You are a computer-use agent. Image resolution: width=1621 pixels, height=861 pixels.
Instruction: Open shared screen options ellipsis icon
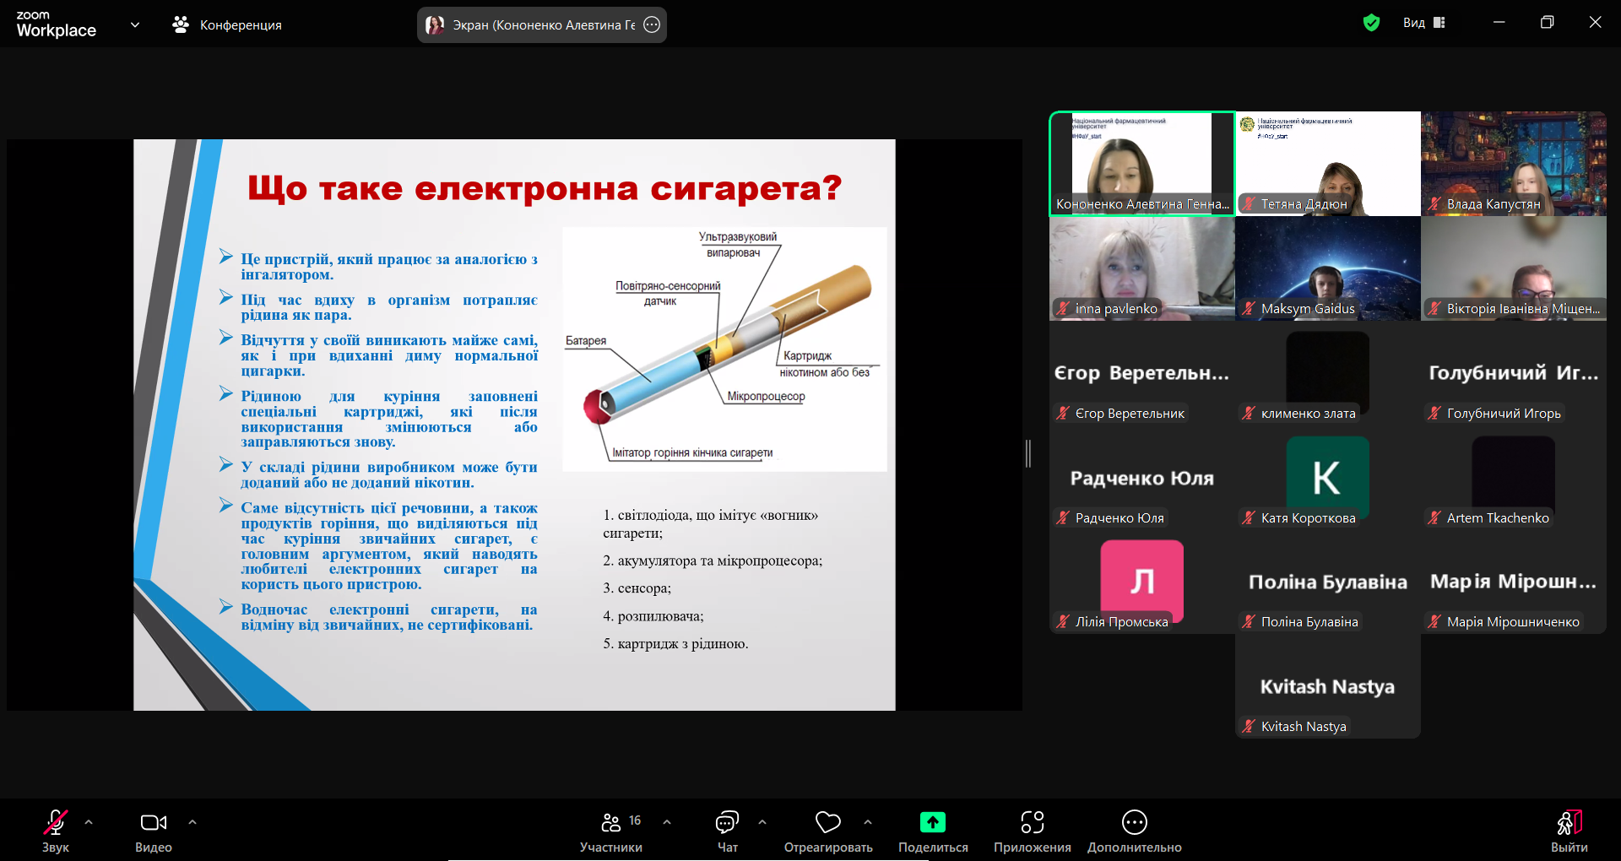click(652, 24)
